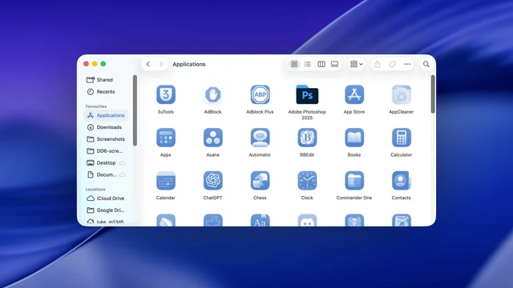Screen dimensions: 513x288
Task: Open the AdBlock app icon
Action: pyautogui.click(x=212, y=94)
